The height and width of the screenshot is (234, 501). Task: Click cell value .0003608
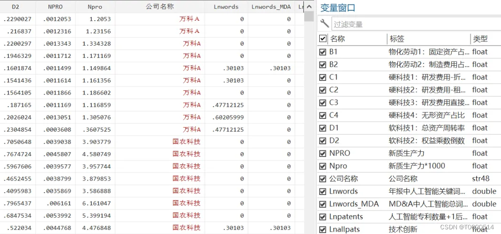point(57,129)
